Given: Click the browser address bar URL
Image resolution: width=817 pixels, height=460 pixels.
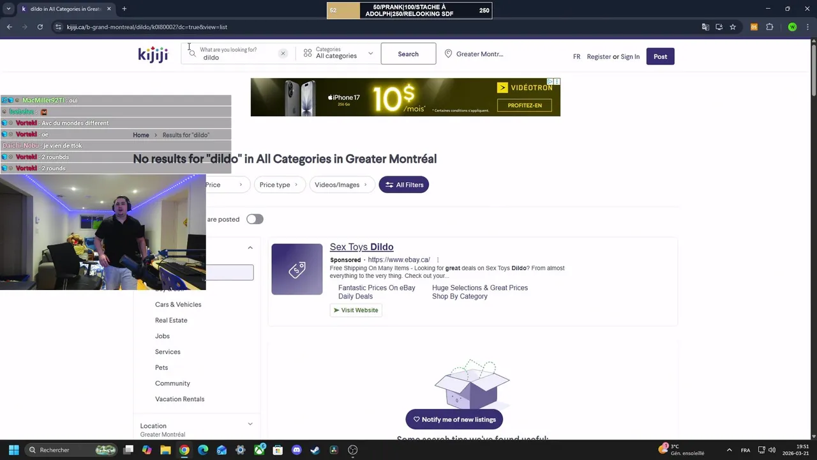Looking at the screenshot, I should (147, 27).
